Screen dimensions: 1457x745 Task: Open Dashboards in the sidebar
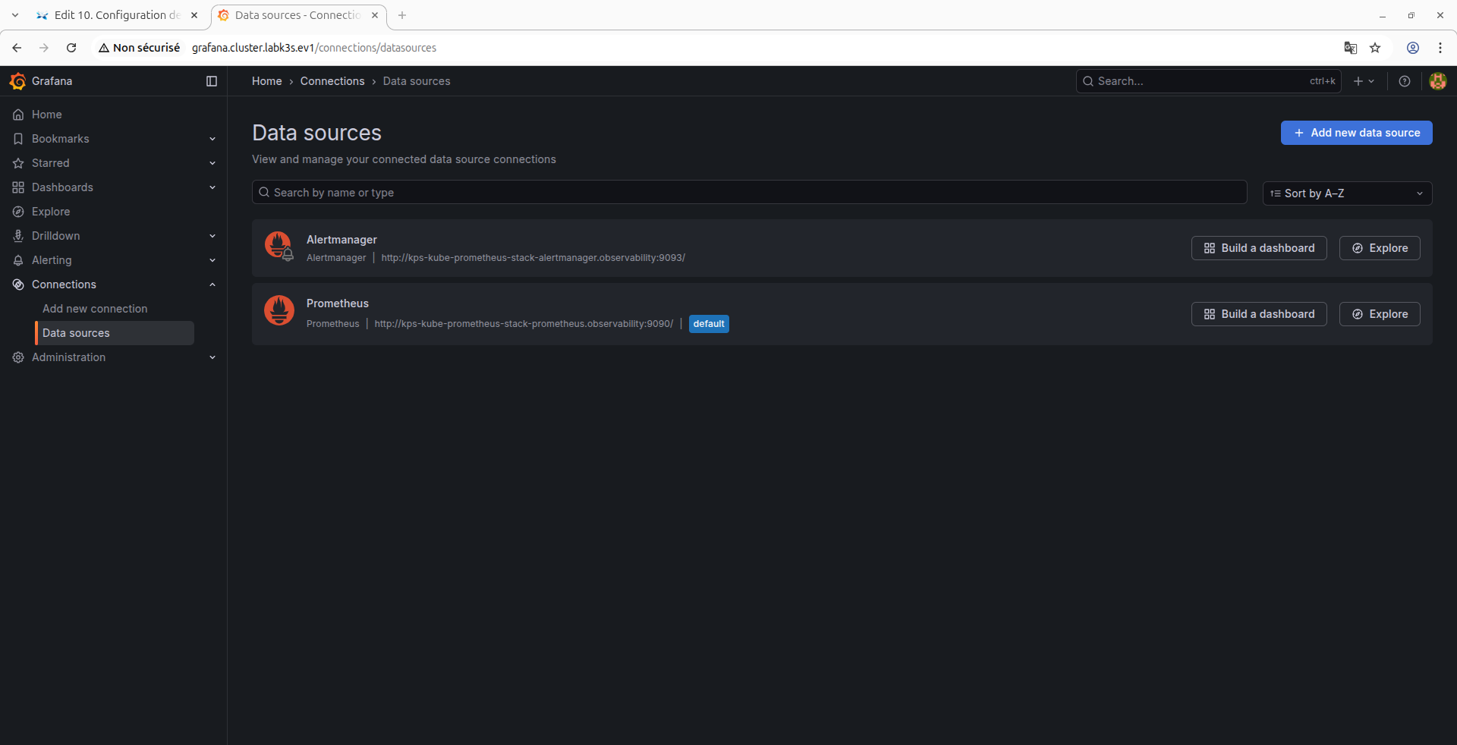pos(62,187)
